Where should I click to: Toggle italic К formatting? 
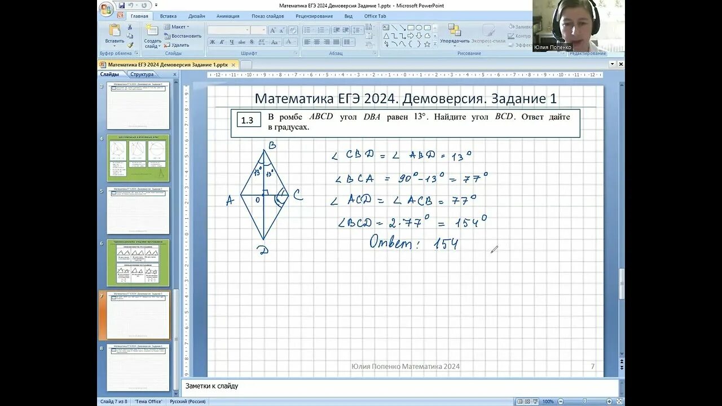pos(222,42)
